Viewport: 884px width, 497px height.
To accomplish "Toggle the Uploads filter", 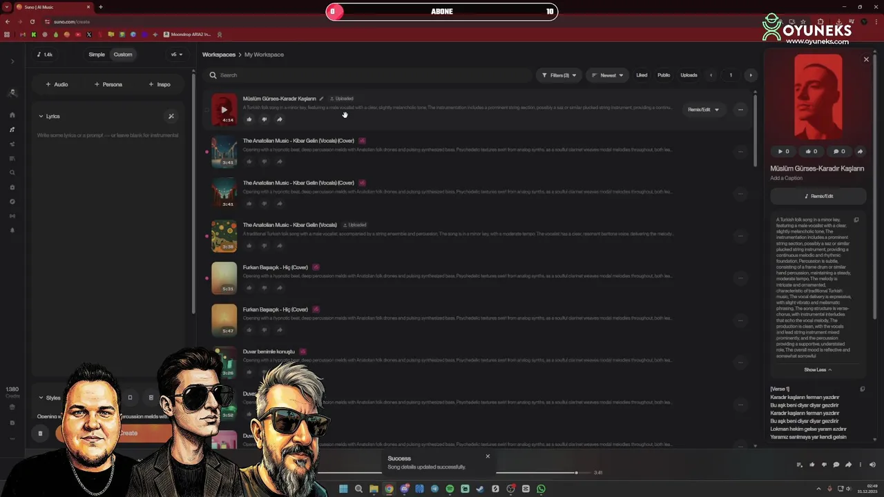I will 689,75.
